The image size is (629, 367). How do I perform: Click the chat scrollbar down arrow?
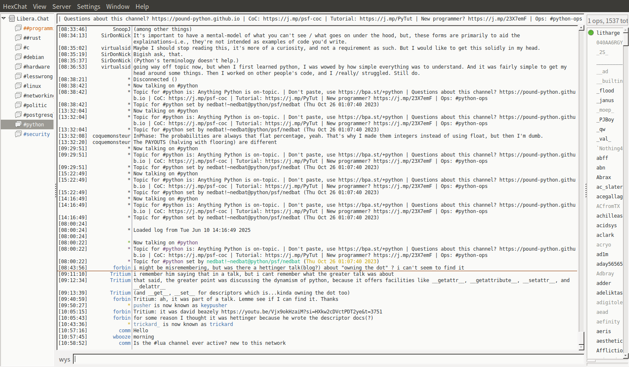(581, 347)
